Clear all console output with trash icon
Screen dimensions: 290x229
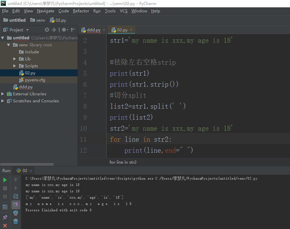pos(16,221)
